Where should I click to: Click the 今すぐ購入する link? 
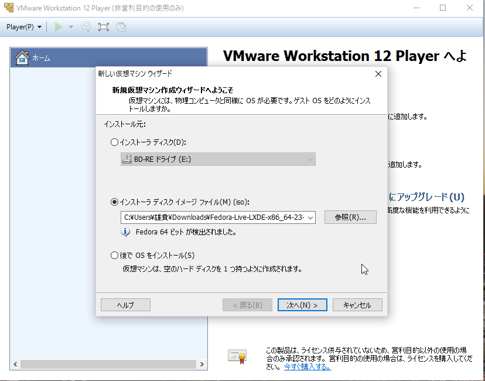308,367
